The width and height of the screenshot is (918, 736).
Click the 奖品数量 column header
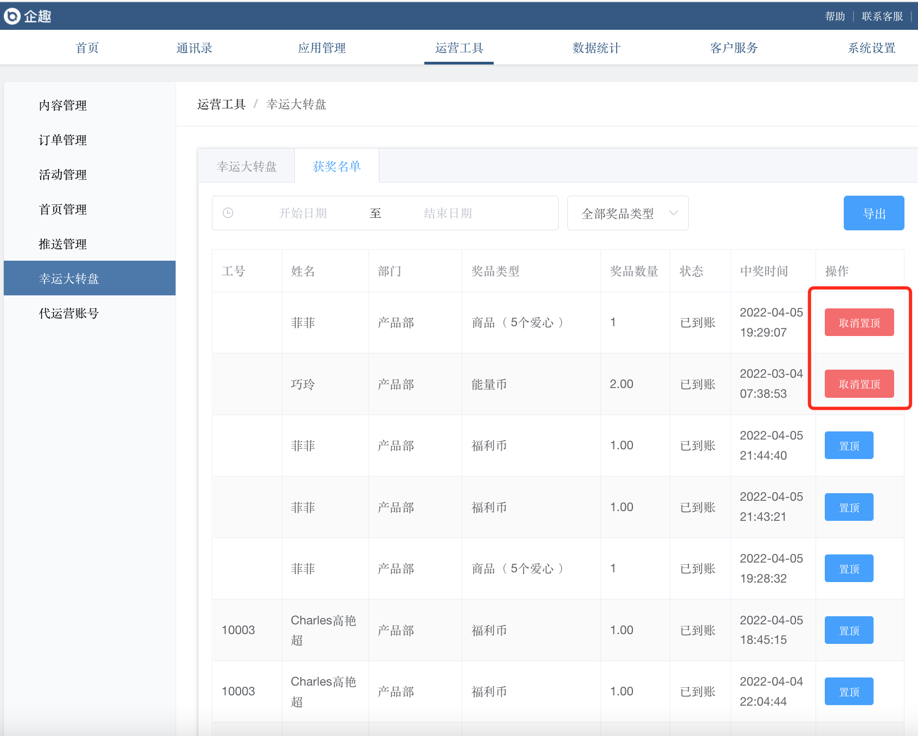pos(634,271)
